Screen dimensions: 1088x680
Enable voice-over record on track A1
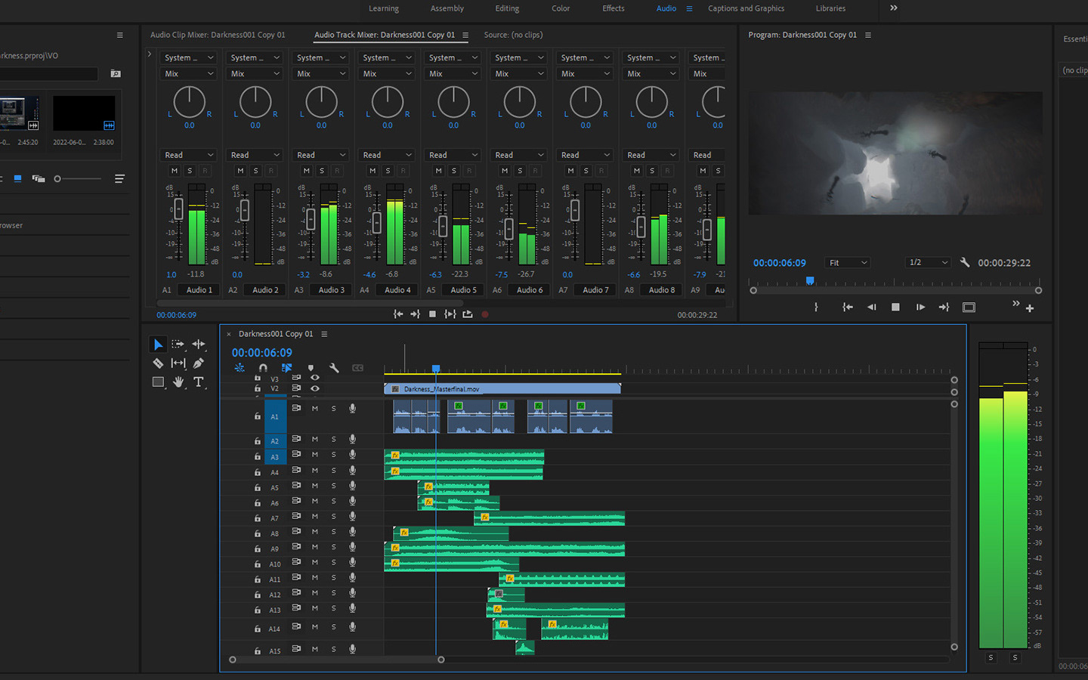352,408
